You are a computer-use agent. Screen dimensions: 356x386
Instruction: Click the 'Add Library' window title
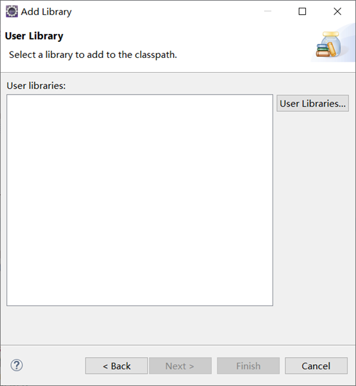click(46, 12)
